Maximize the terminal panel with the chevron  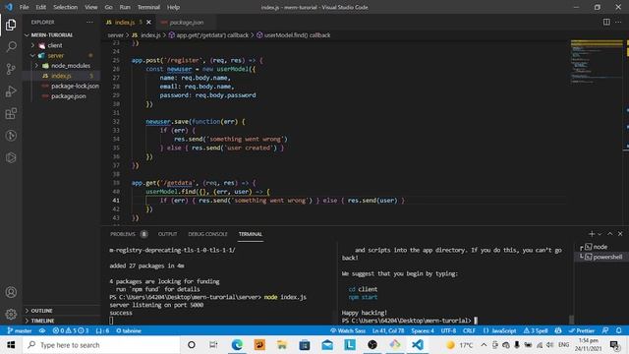coord(609,234)
